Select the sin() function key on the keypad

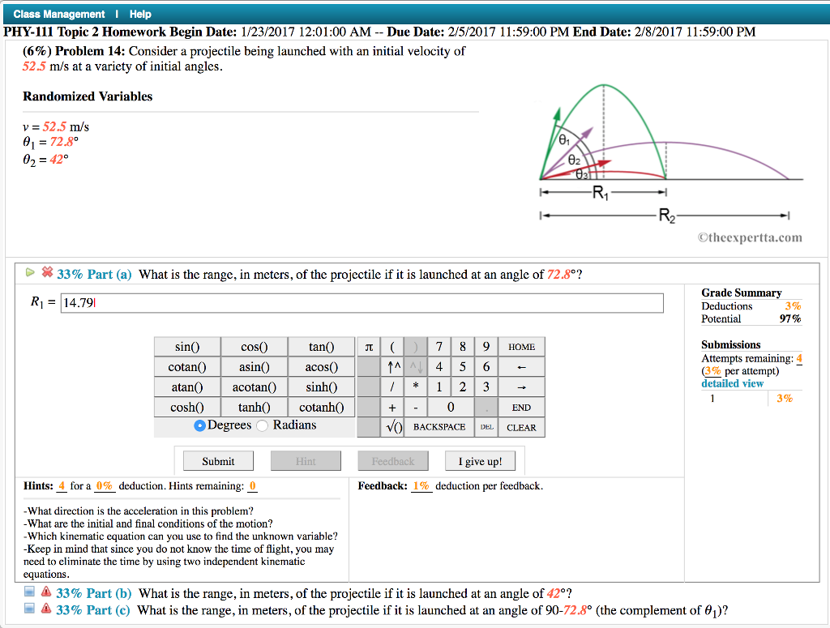click(187, 346)
